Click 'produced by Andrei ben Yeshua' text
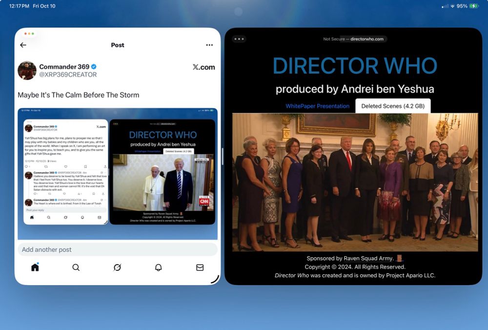 355,89
